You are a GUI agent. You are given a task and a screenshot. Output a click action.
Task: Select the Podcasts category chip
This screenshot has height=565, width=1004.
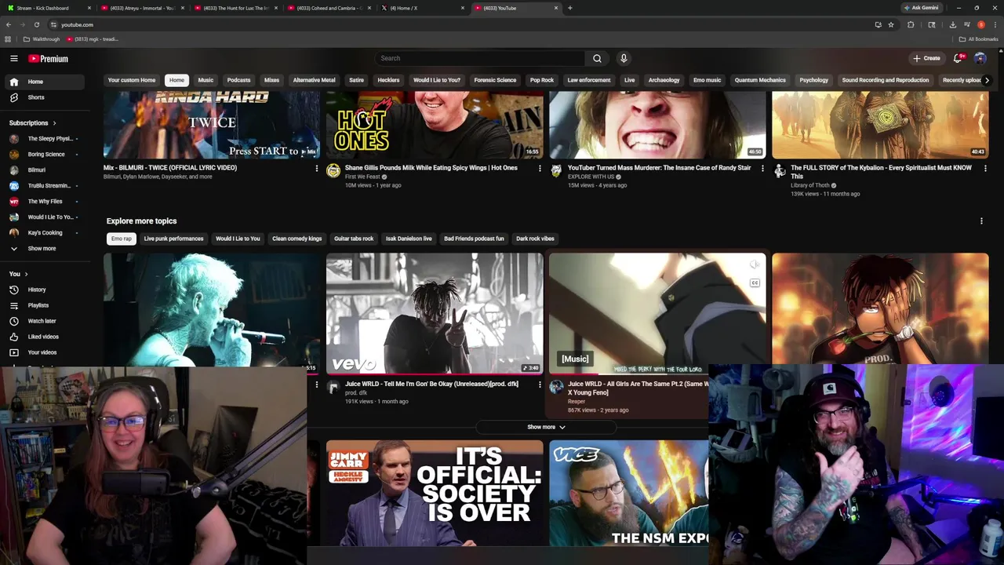(238, 80)
